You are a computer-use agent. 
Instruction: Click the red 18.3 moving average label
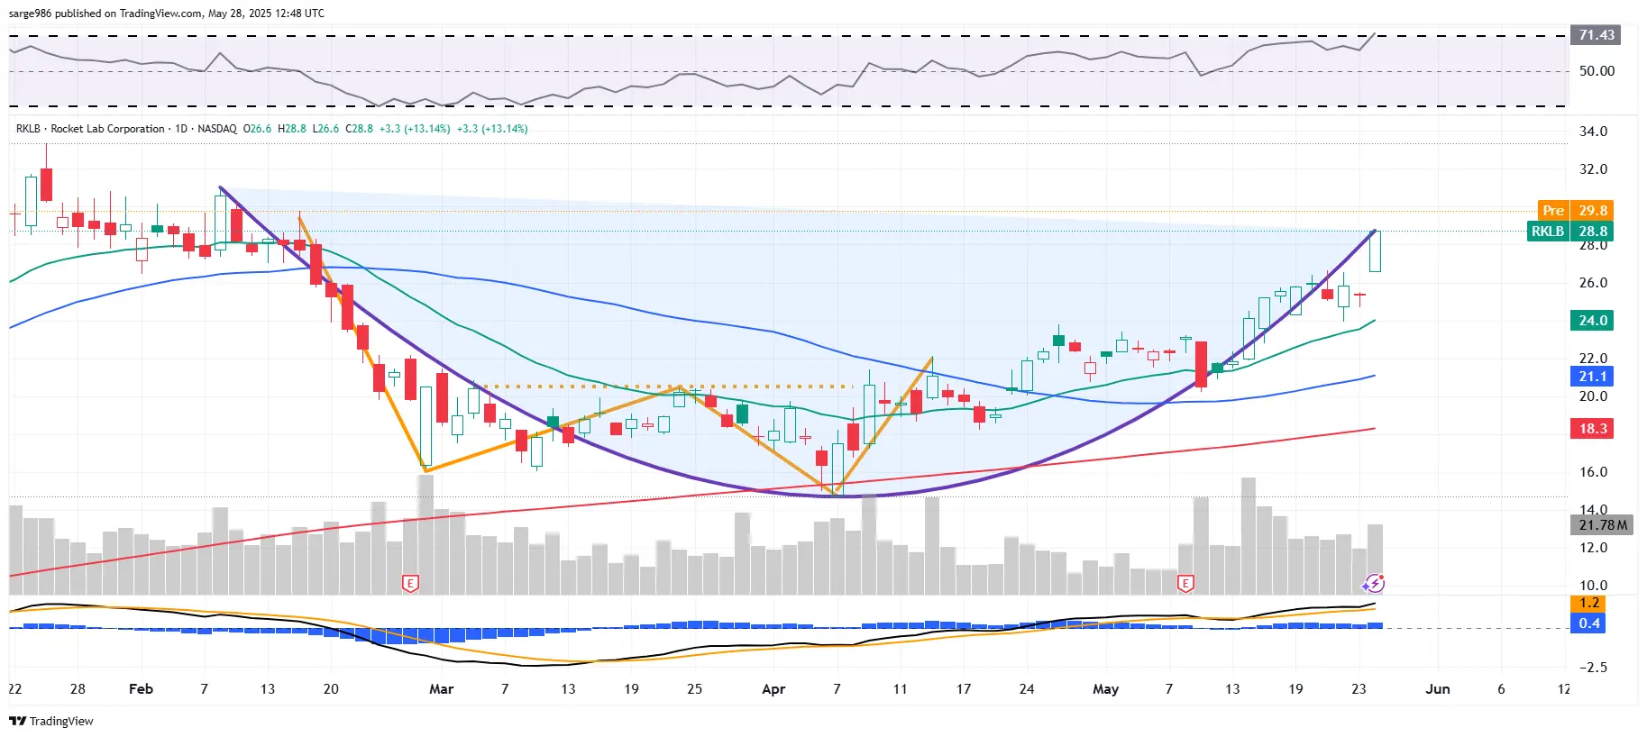click(1593, 429)
